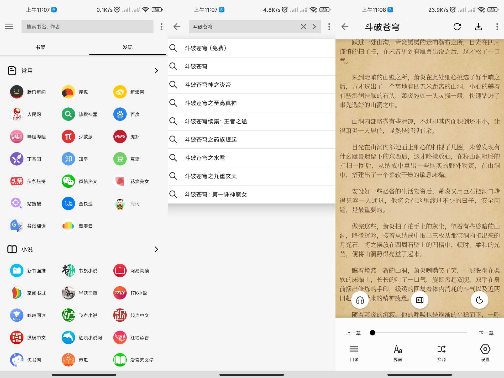Open the 纵横中文 icon

[x=17, y=338]
